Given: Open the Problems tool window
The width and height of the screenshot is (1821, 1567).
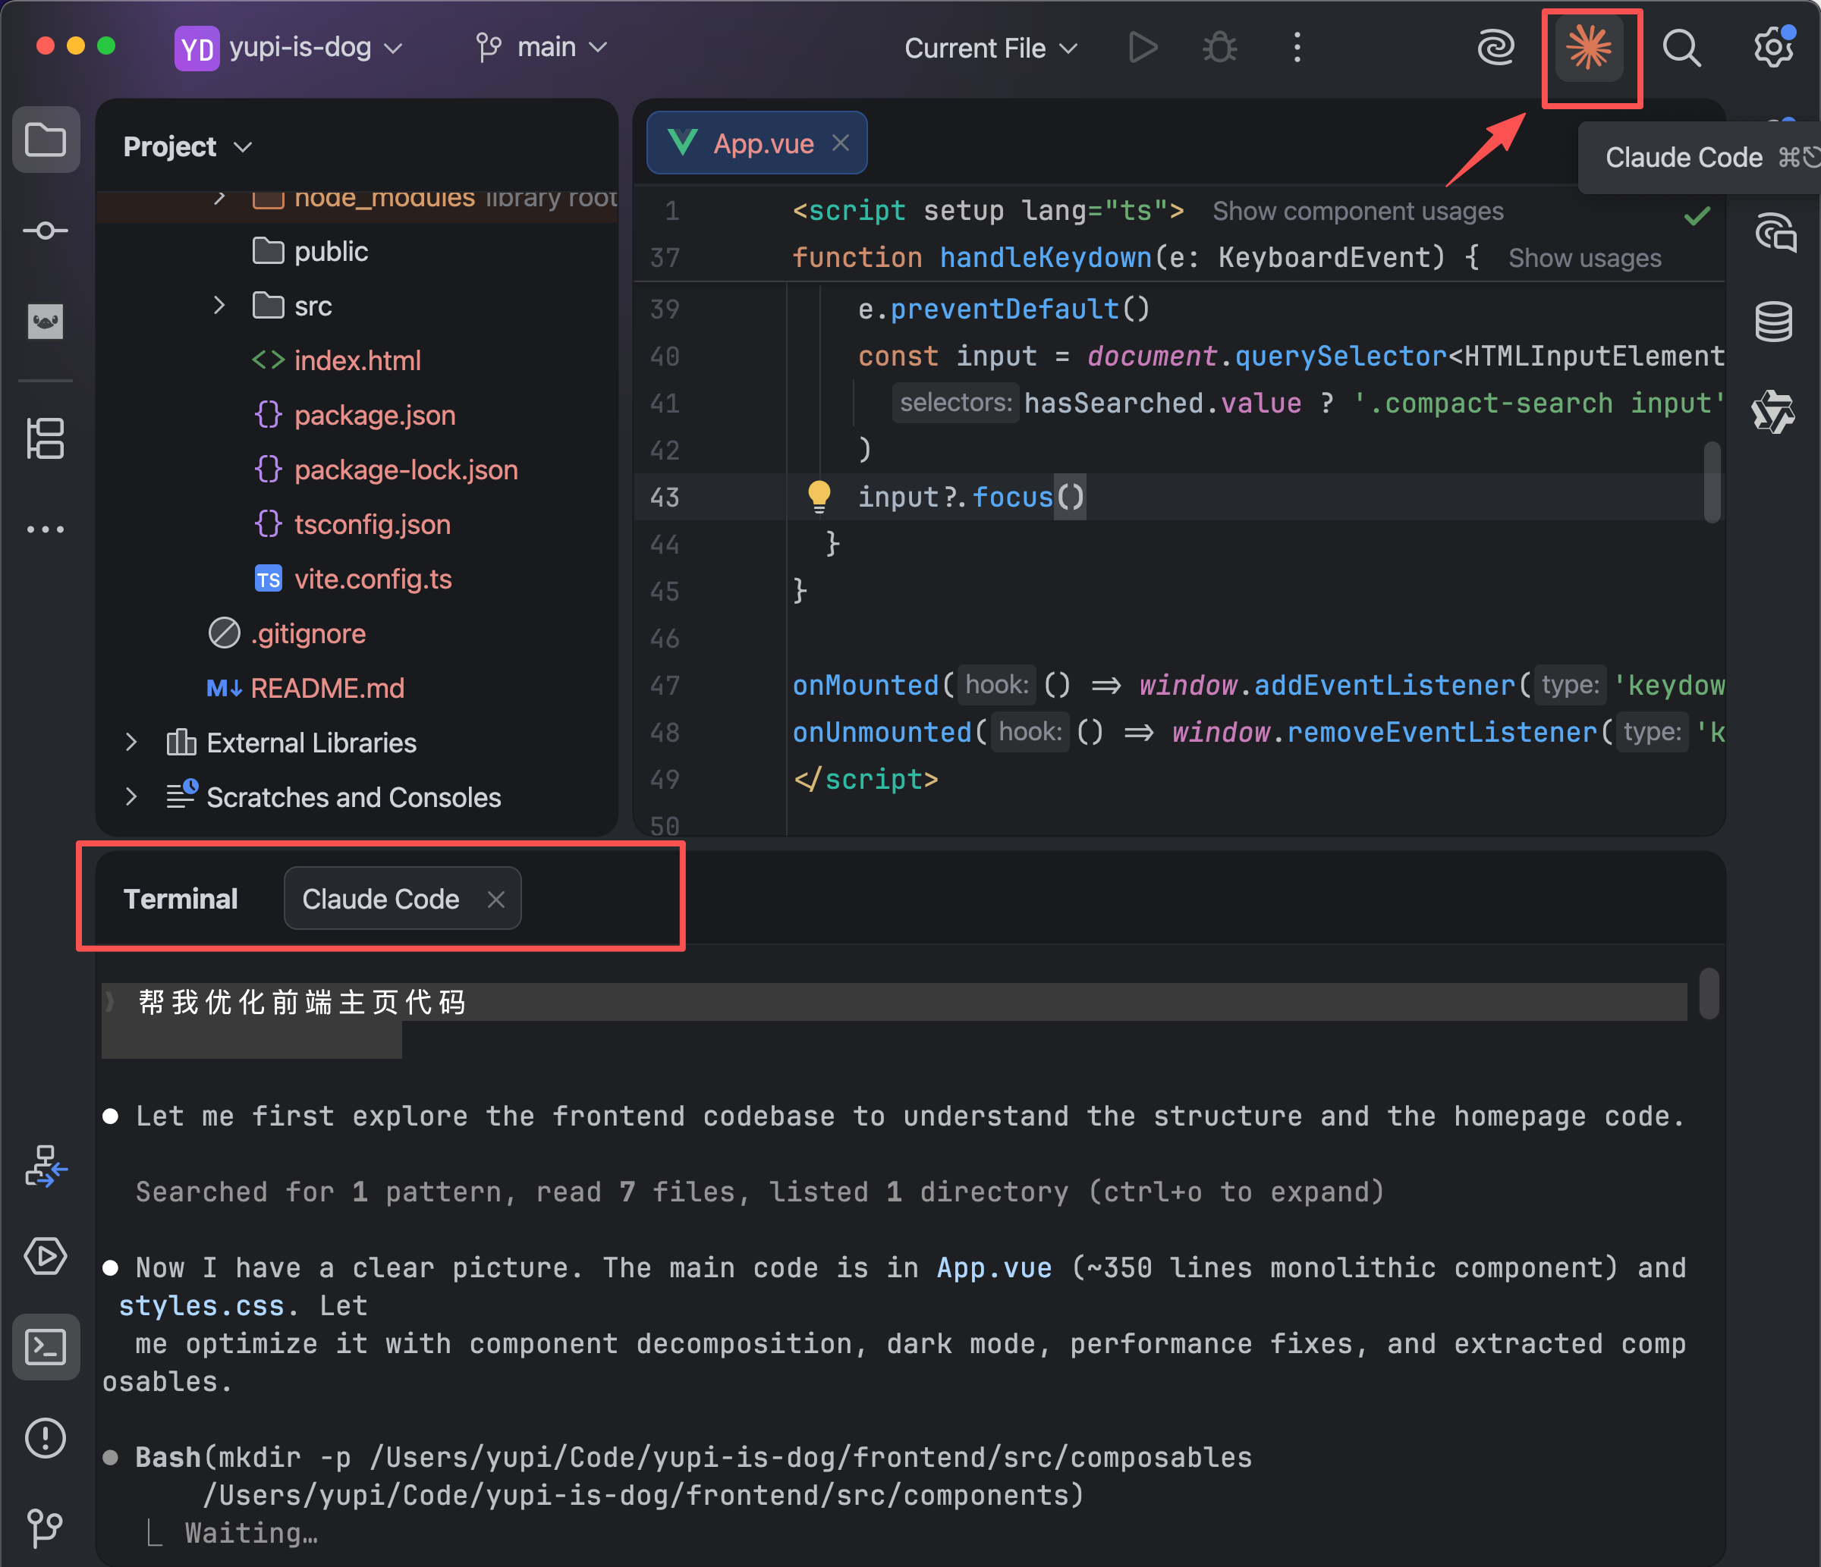Looking at the screenshot, I should (x=46, y=1438).
